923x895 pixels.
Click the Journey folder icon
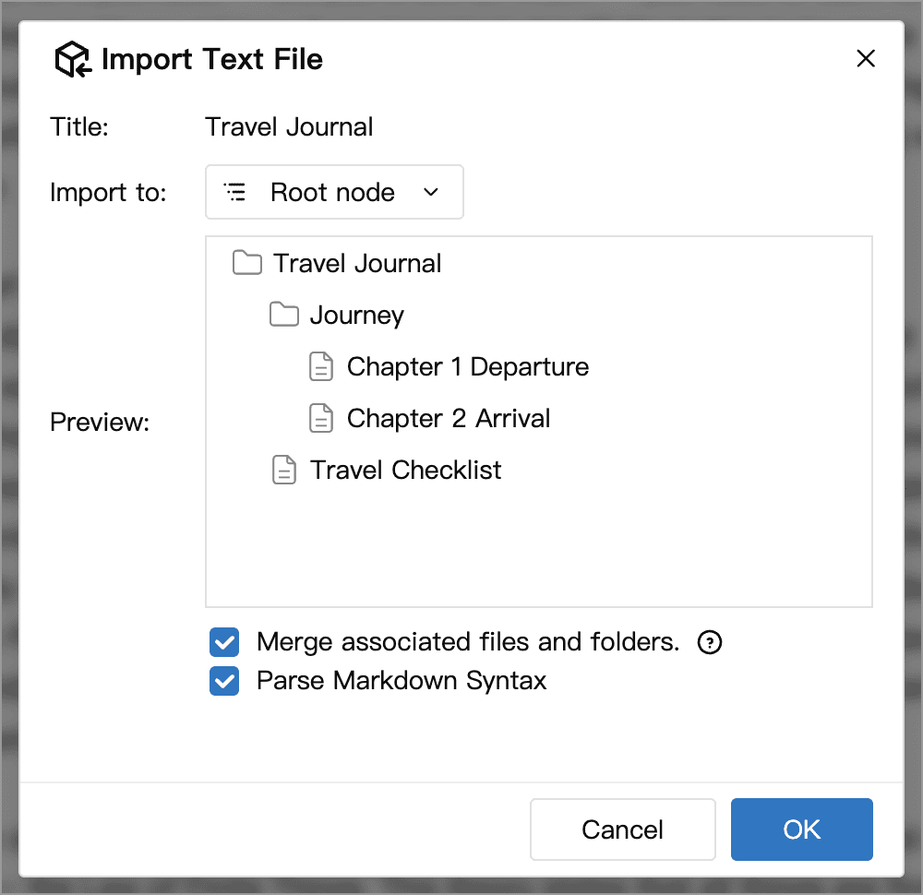284,315
